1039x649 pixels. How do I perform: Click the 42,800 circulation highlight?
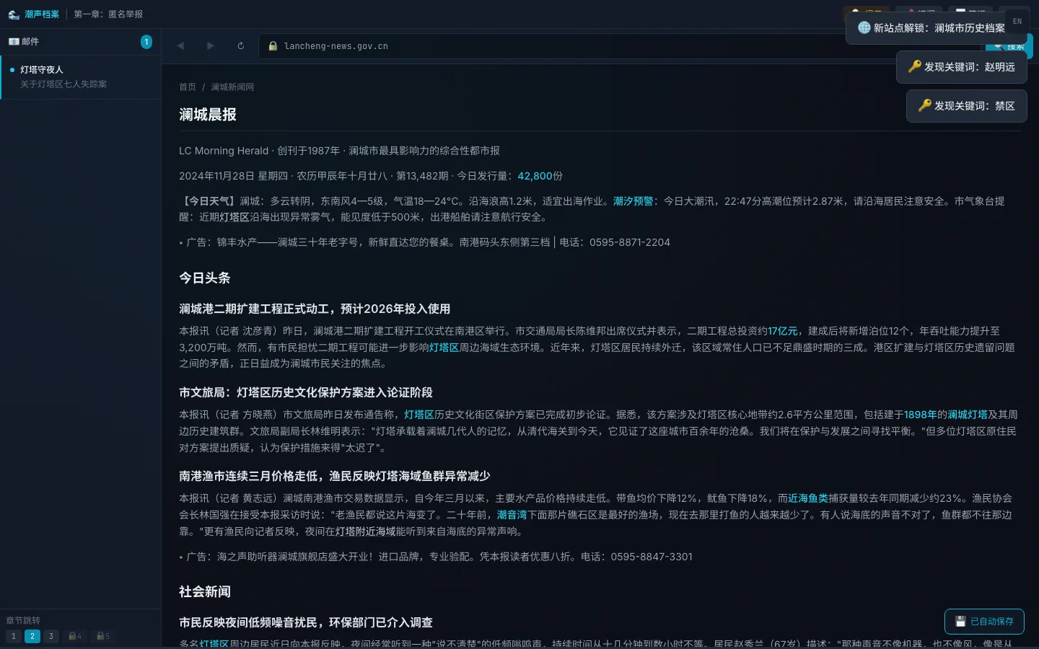535,176
